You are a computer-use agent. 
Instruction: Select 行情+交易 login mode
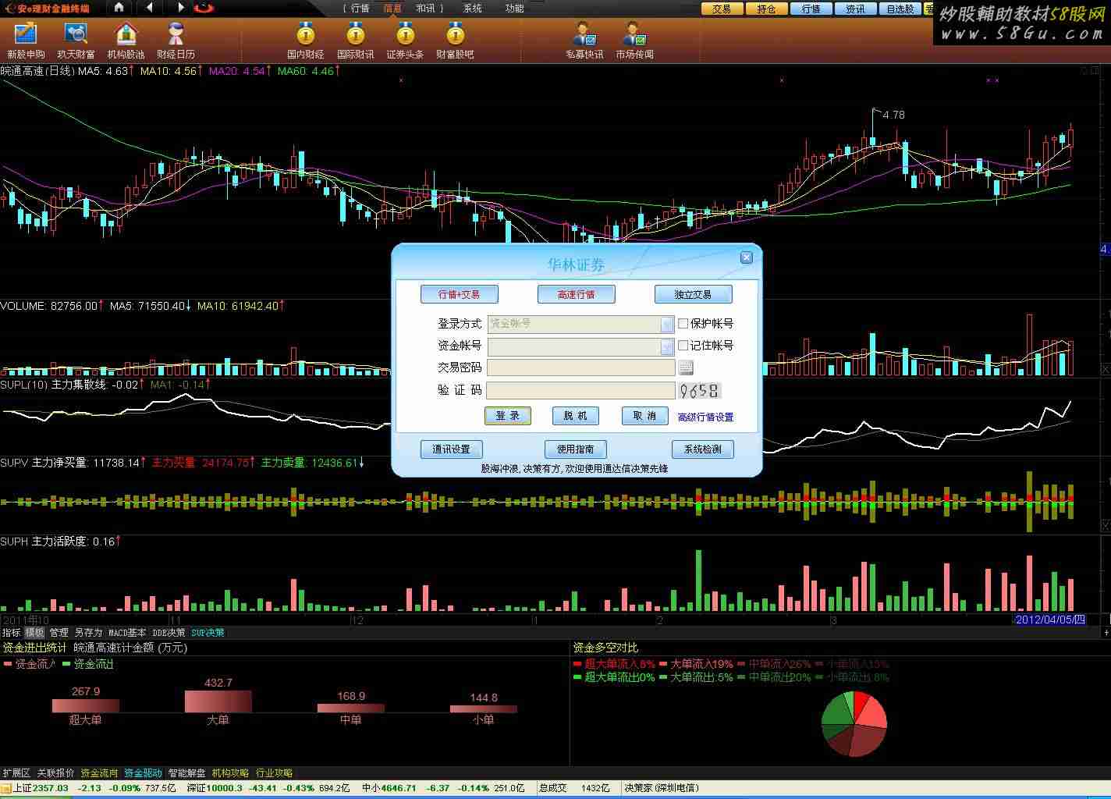tap(460, 294)
